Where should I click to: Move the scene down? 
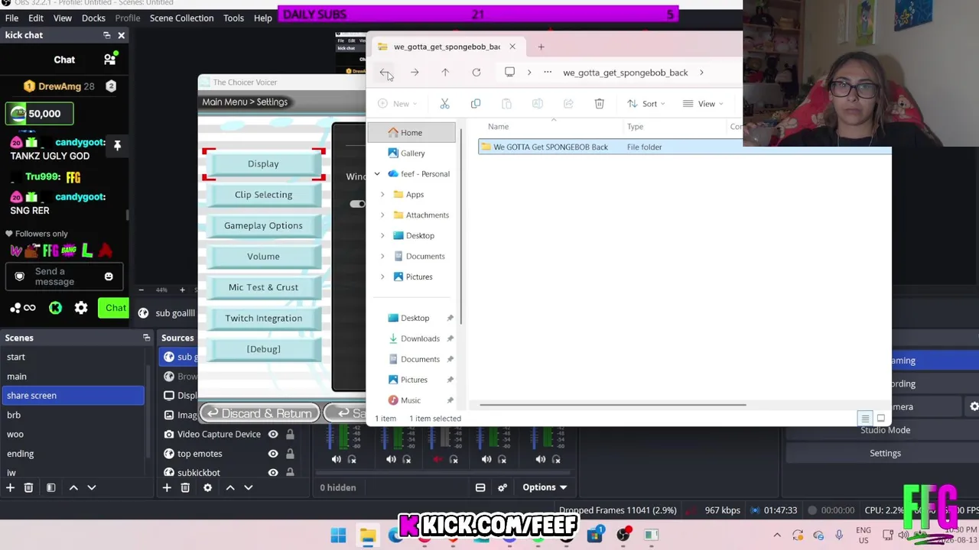[92, 487]
